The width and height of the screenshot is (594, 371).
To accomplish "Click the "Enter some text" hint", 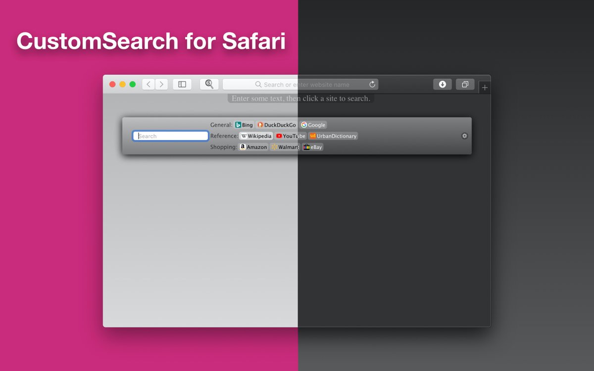I will pos(301,98).
